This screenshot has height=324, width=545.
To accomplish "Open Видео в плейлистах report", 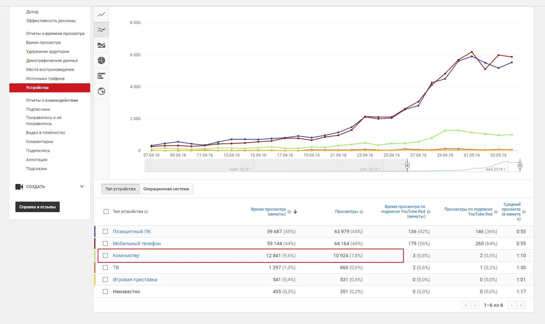I will coord(46,133).
